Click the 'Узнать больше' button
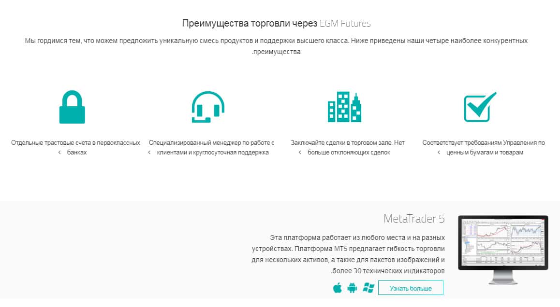This screenshot has height=307, width=560. tap(411, 288)
